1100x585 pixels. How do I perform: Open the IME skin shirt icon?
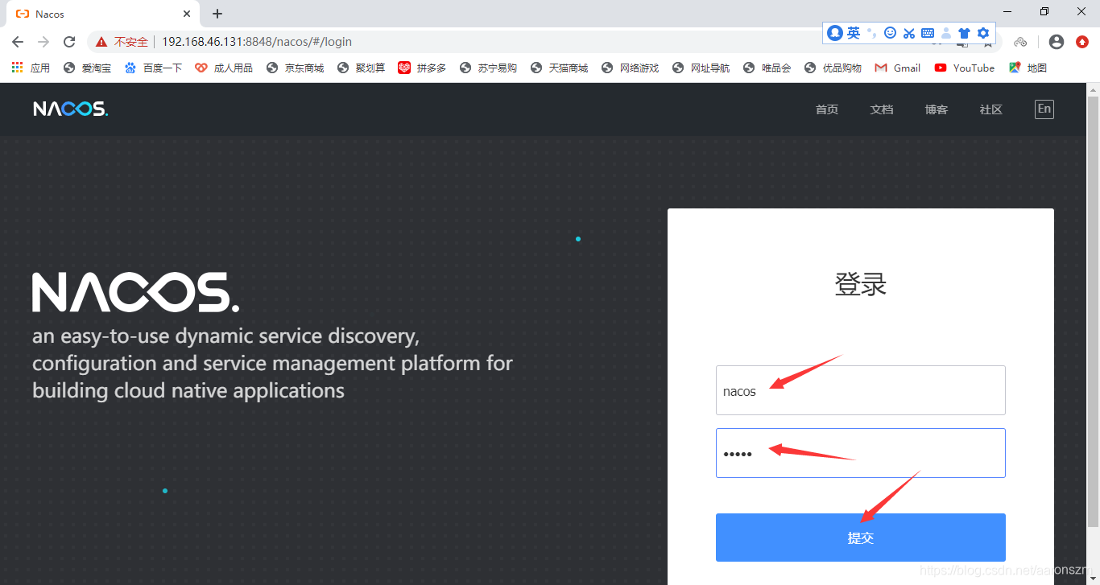tap(964, 33)
